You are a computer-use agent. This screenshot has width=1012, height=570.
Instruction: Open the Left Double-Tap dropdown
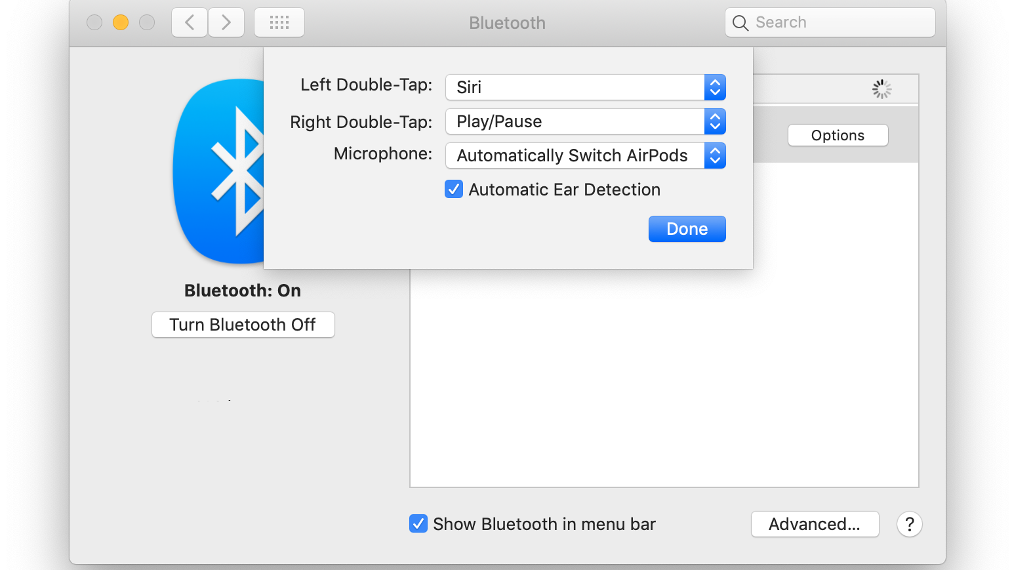(715, 87)
